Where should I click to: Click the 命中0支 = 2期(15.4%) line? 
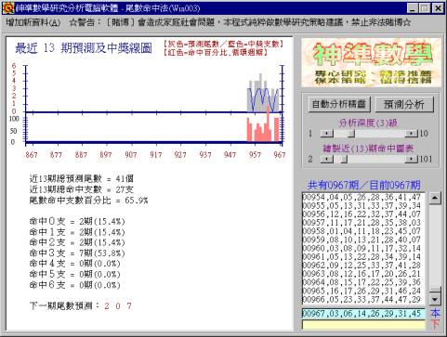point(77,222)
